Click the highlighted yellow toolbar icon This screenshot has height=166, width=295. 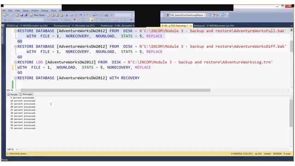coord(92,20)
